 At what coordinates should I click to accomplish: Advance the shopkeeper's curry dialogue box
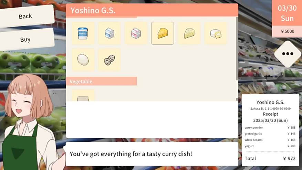[x=152, y=154]
